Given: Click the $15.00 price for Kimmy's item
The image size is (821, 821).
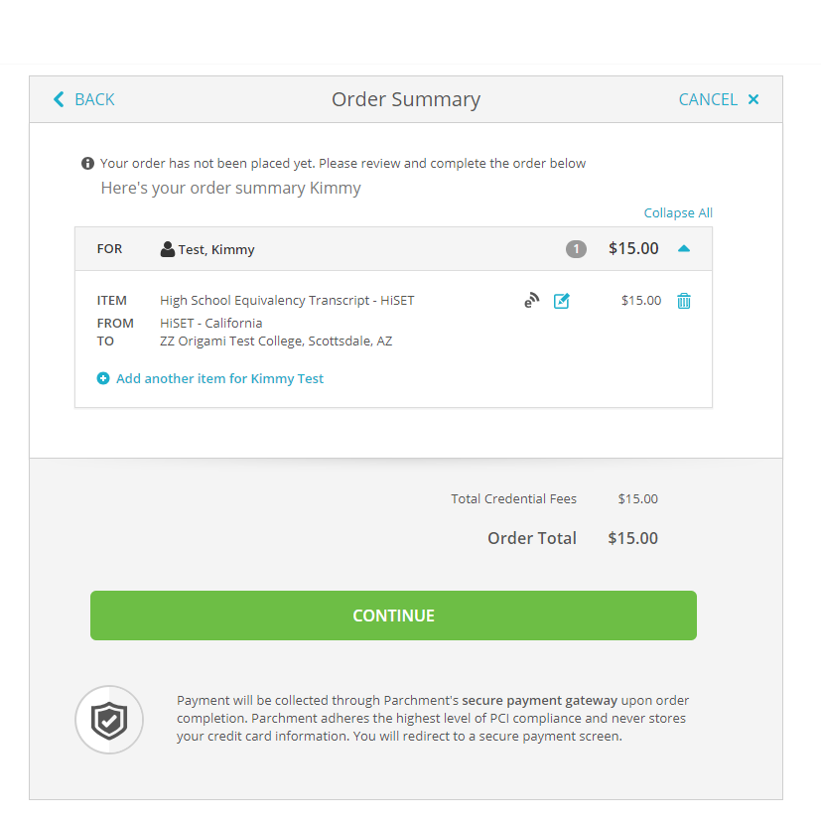Looking at the screenshot, I should pos(640,300).
